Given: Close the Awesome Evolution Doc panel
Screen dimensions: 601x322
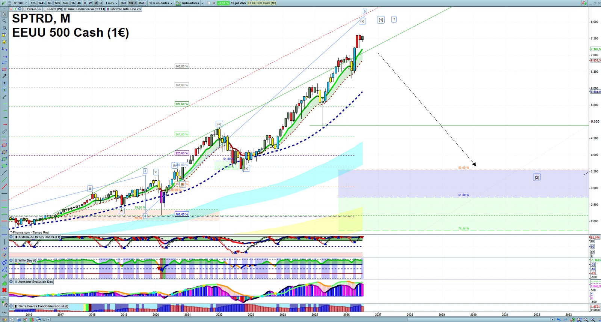Looking at the screenshot, I should pos(11,282).
